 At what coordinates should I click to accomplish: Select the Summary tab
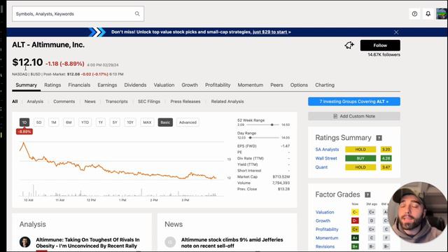pyautogui.click(x=27, y=85)
